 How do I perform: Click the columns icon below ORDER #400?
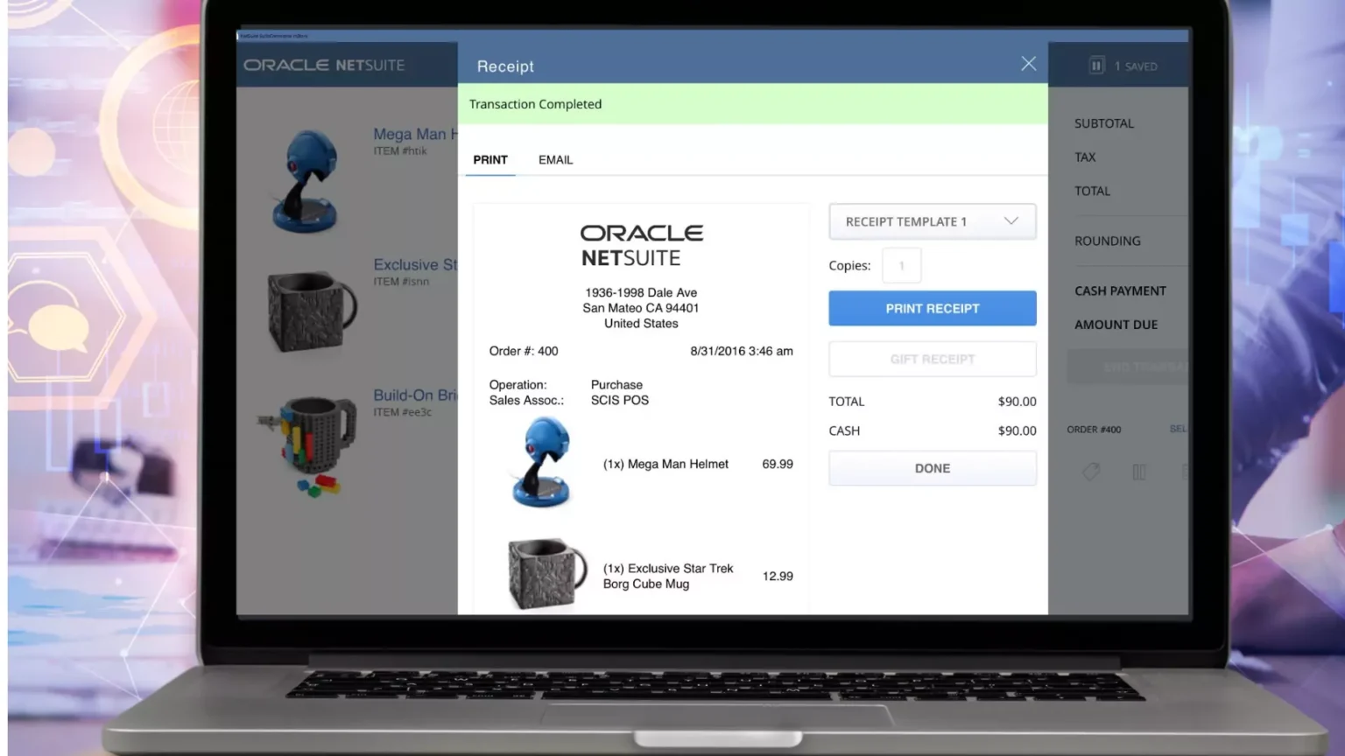[x=1139, y=472]
